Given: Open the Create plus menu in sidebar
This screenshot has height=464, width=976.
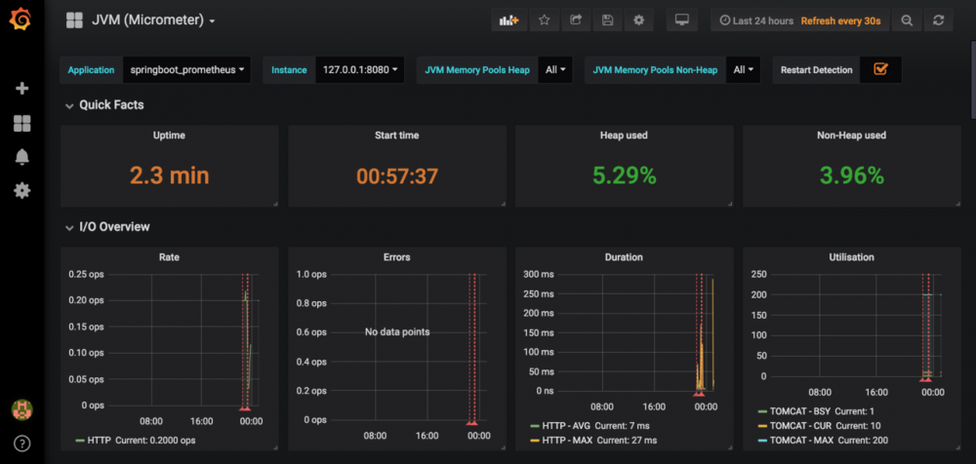Looking at the screenshot, I should pos(21,89).
